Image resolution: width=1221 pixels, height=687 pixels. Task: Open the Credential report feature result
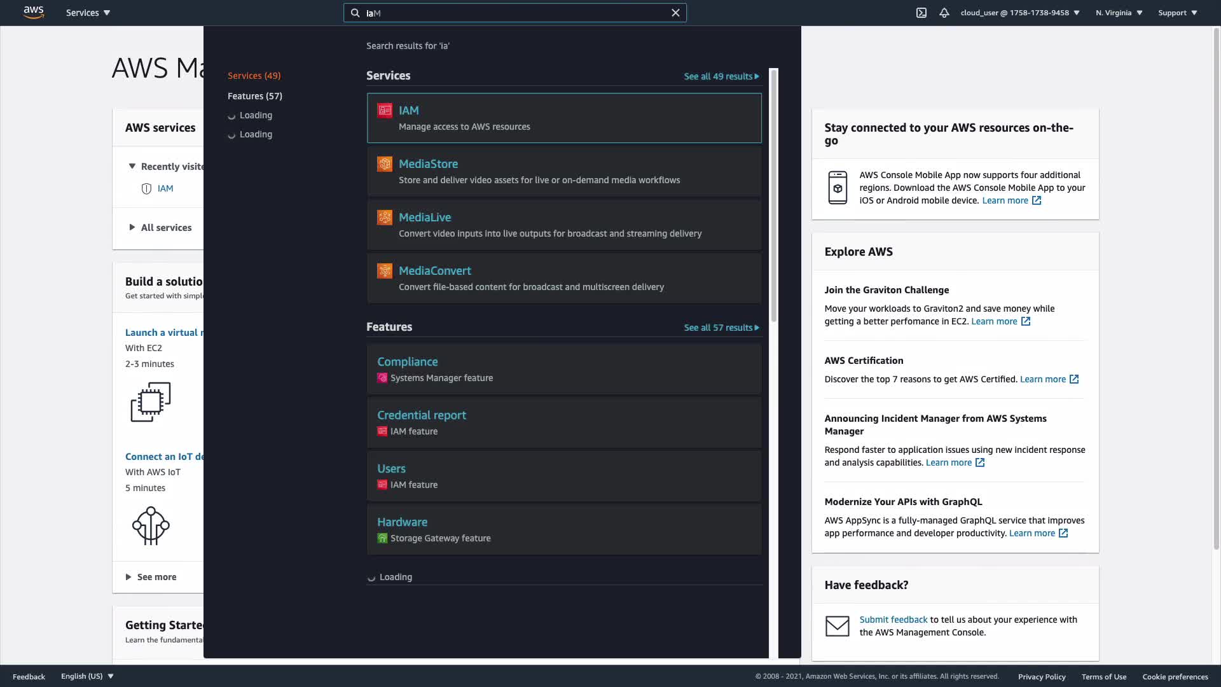[422, 415]
